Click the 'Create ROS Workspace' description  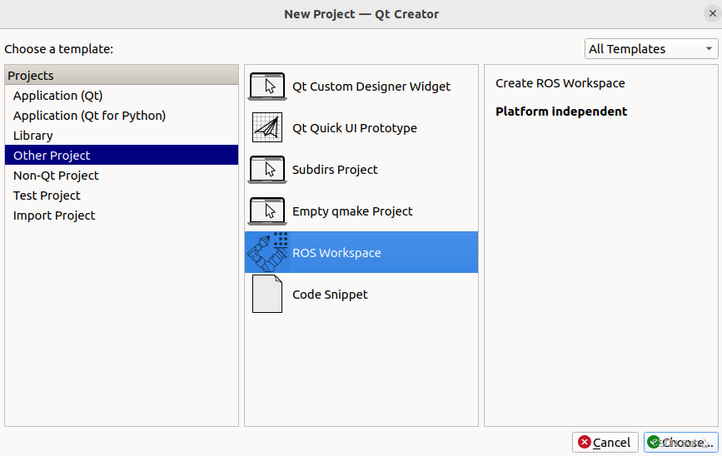coord(560,83)
